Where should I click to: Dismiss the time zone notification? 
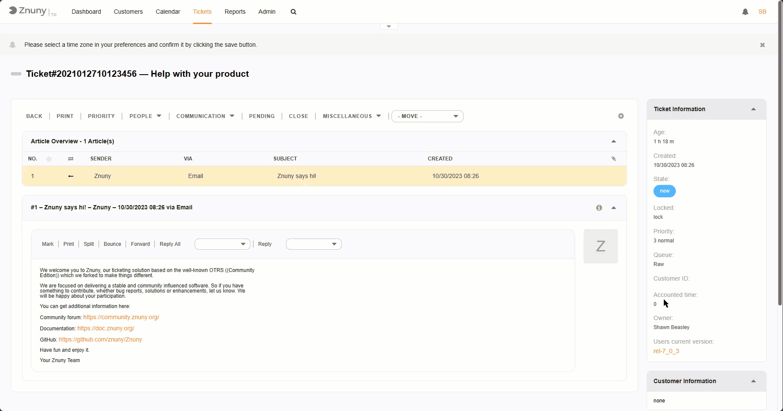point(762,45)
